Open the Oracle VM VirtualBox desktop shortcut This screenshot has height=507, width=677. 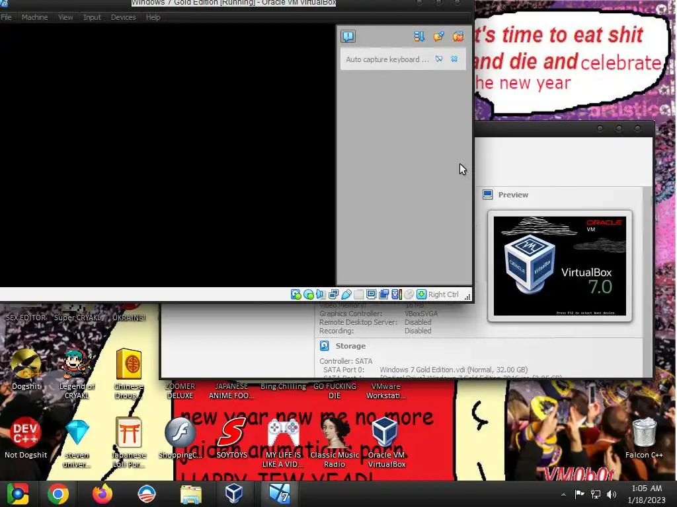point(386,442)
